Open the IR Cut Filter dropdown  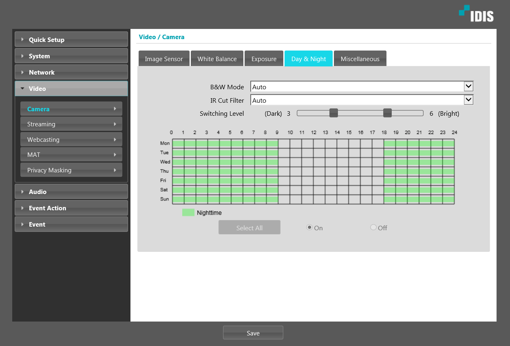pyautogui.click(x=362, y=100)
